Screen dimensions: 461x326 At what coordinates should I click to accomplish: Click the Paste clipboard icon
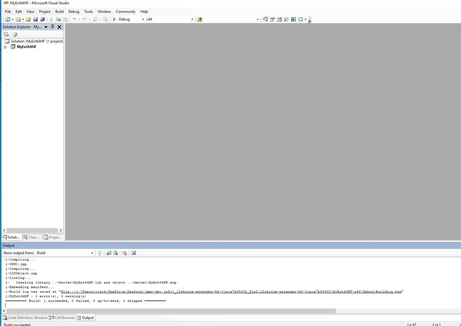65,19
